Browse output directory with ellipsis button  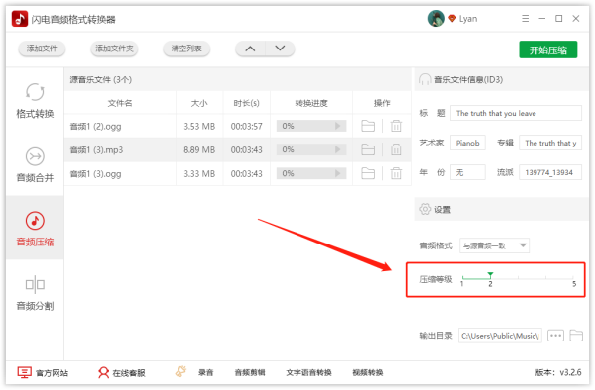click(555, 336)
